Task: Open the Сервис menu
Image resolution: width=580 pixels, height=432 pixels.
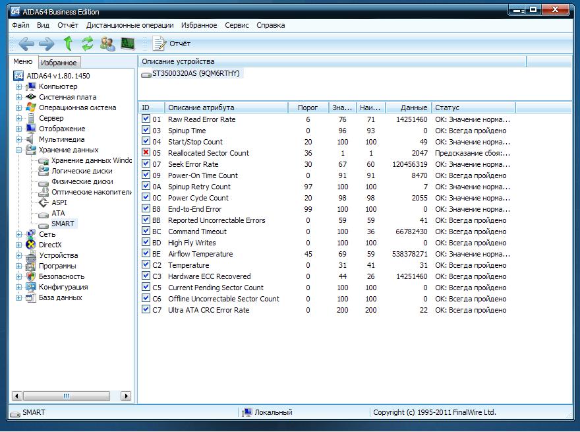Action: (x=237, y=25)
